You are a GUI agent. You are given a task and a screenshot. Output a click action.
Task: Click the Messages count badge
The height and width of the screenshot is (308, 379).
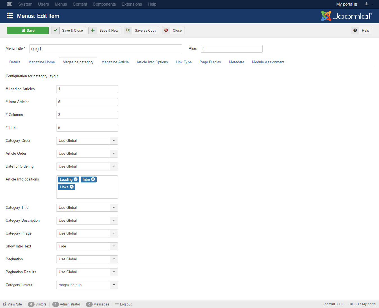(89, 304)
